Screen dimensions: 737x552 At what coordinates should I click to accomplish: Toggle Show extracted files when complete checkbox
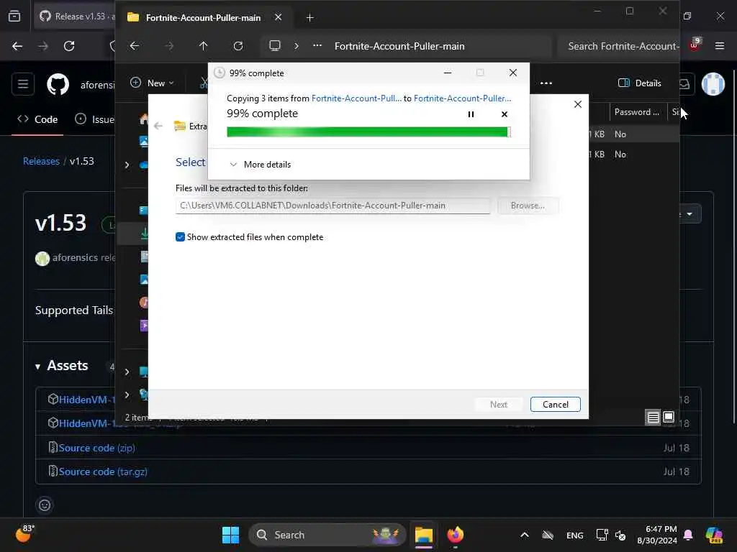pyautogui.click(x=180, y=237)
